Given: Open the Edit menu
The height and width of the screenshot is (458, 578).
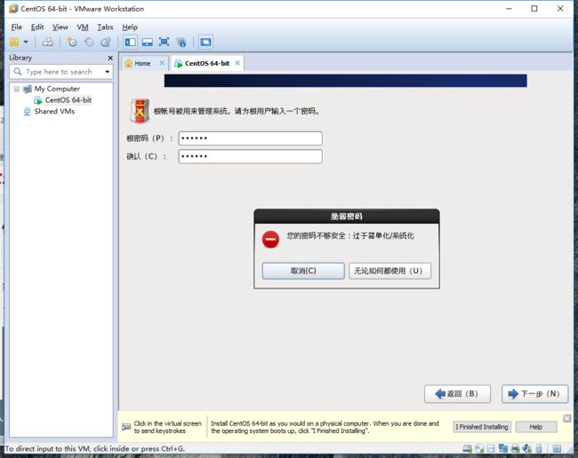Looking at the screenshot, I should (37, 28).
